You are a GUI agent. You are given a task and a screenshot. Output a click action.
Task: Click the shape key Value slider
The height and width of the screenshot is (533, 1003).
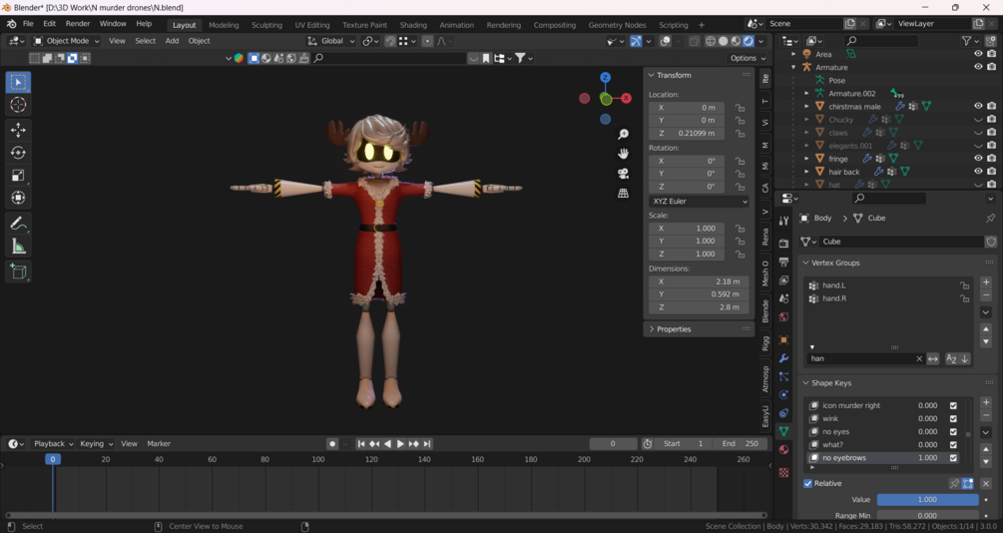927,499
